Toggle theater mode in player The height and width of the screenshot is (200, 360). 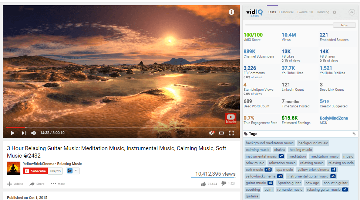tap(222, 133)
